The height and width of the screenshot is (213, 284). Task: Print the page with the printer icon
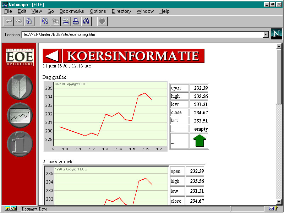tap(76, 21)
